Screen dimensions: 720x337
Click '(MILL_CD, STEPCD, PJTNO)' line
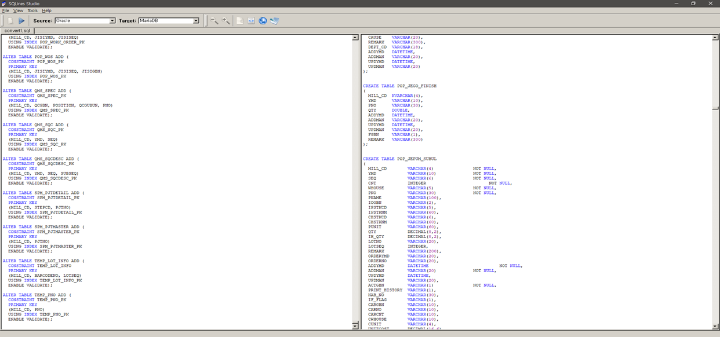click(39, 207)
